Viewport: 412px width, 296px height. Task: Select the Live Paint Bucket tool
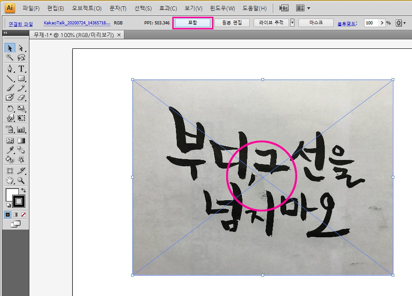click(10, 159)
